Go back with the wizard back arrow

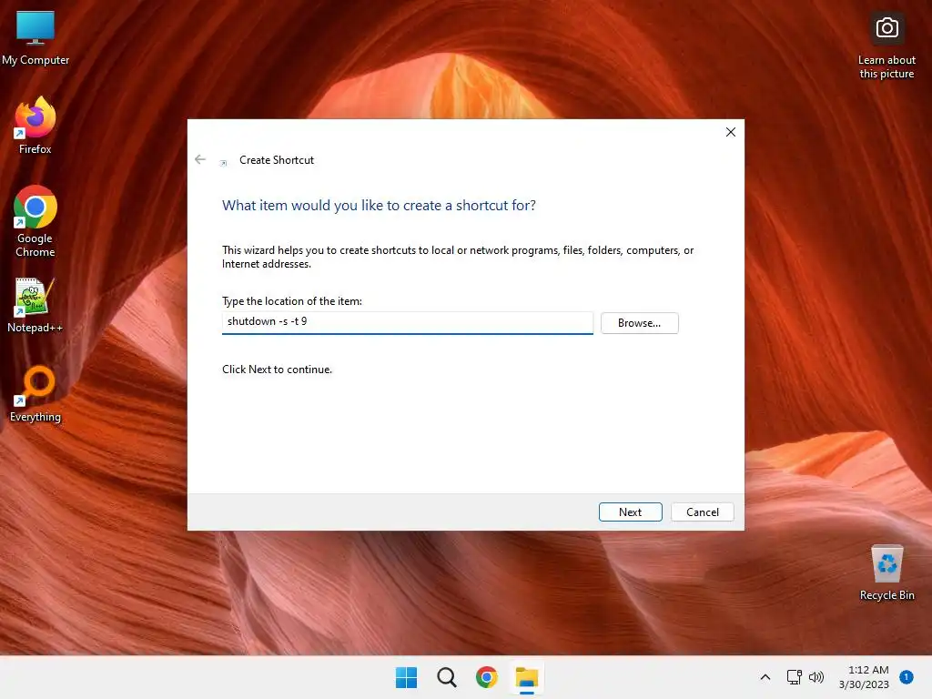pos(200,159)
